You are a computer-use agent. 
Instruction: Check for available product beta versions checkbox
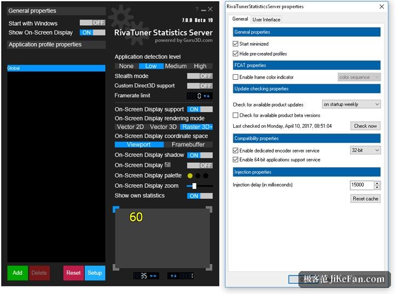tap(235, 115)
